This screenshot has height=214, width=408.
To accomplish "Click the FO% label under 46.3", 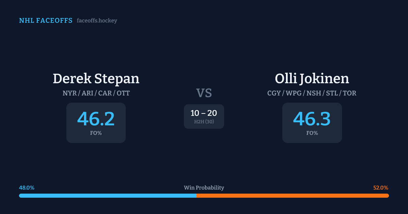I will (x=312, y=133).
